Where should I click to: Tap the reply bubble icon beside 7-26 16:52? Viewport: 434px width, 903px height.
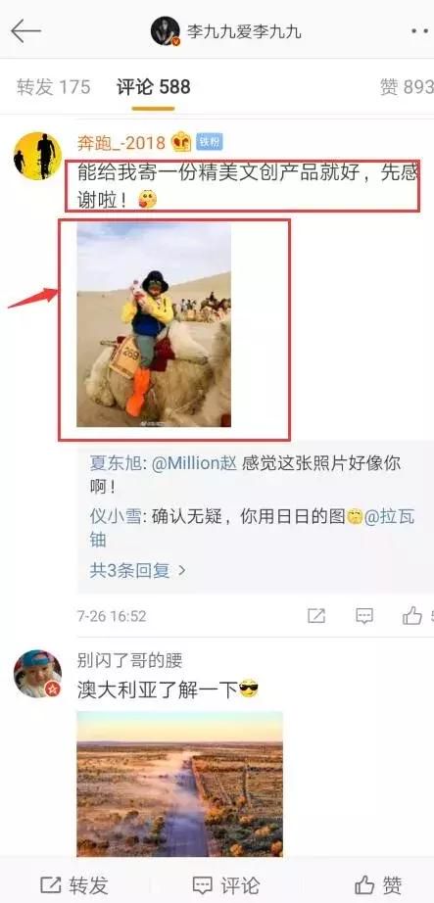click(x=364, y=616)
